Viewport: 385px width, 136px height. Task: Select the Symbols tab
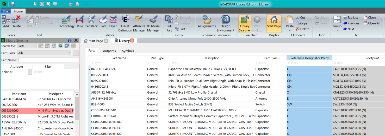tap(128, 51)
